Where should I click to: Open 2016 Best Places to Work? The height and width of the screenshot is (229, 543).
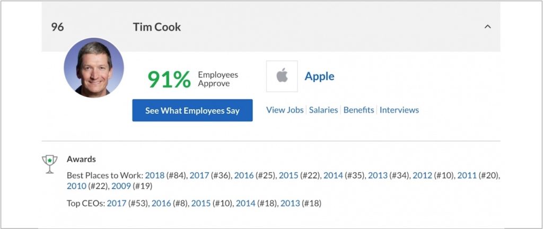click(244, 175)
